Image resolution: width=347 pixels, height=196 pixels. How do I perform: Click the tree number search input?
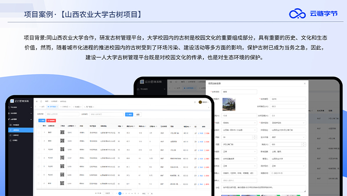click(x=106, y=114)
